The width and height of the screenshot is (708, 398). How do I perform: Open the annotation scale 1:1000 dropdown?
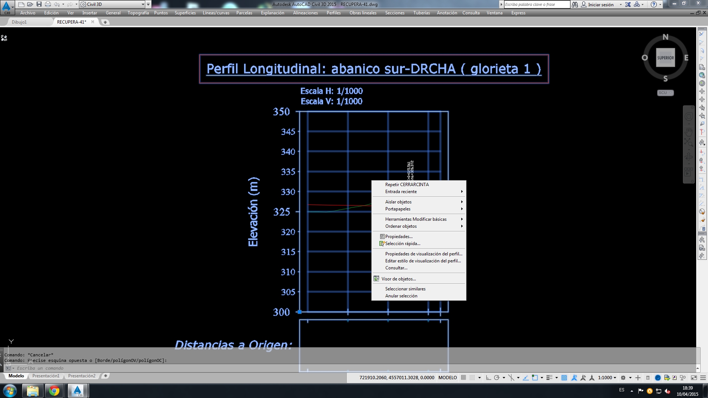coord(607,378)
